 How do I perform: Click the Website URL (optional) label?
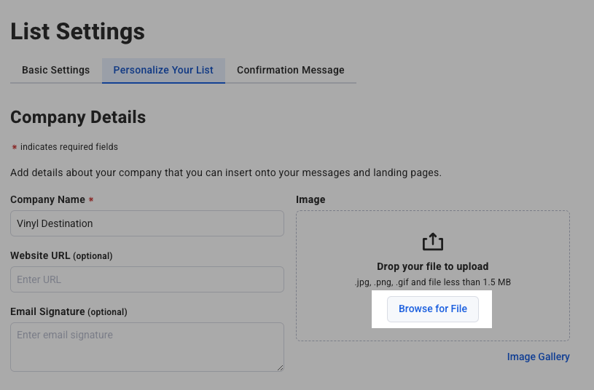61,255
